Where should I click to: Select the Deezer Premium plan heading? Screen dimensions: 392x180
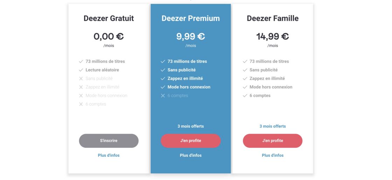pos(191,18)
